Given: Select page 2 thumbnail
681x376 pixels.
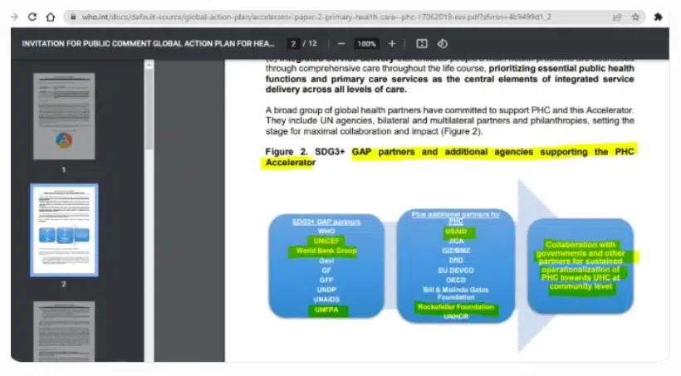Looking at the screenshot, I should click(64, 230).
